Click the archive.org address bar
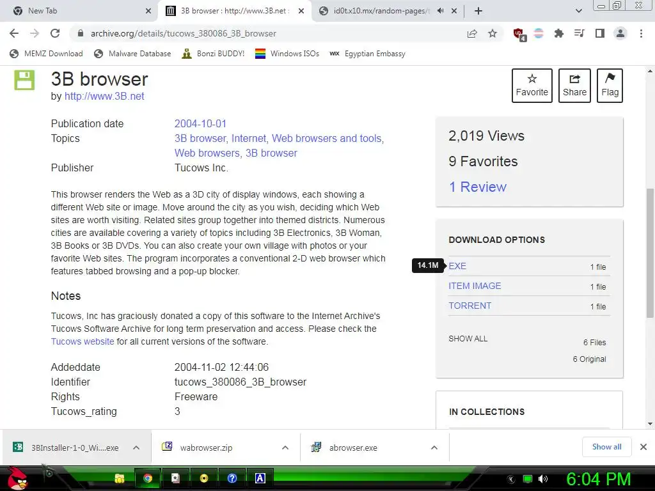Image resolution: width=655 pixels, height=491 pixels. pos(267,33)
